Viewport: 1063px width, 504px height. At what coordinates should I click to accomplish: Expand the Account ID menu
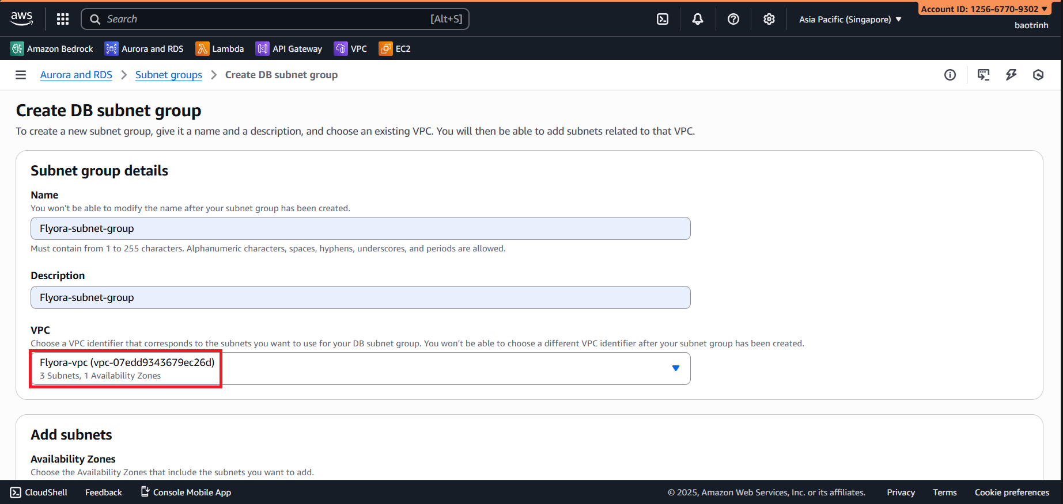pyautogui.click(x=983, y=9)
